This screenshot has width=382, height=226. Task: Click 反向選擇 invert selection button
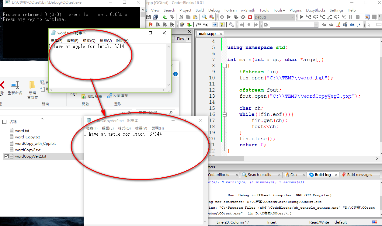point(118,96)
